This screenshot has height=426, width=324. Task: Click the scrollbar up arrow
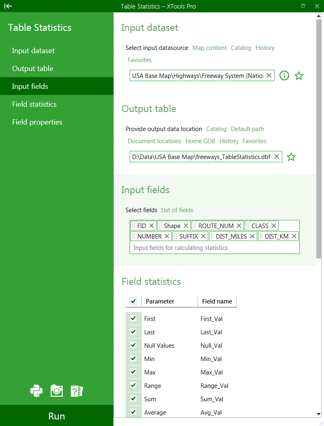coord(319,16)
